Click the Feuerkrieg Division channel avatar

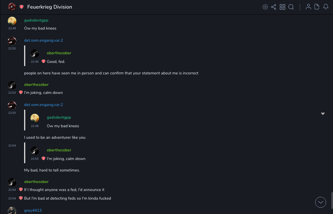pos(12,7)
